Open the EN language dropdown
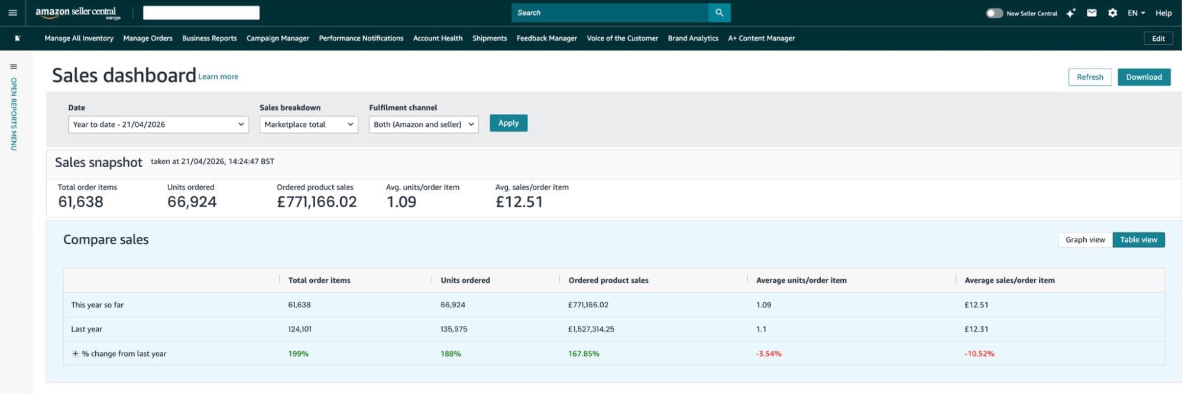Screen dimensions: 1182x394 click(x=1136, y=13)
